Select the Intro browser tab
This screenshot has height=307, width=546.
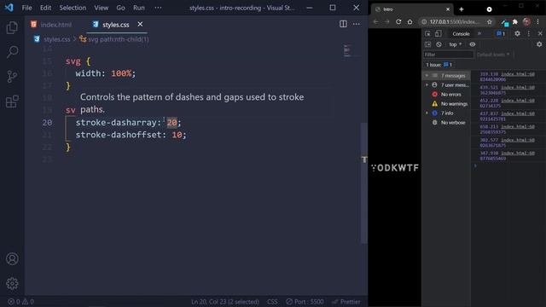click(411, 9)
